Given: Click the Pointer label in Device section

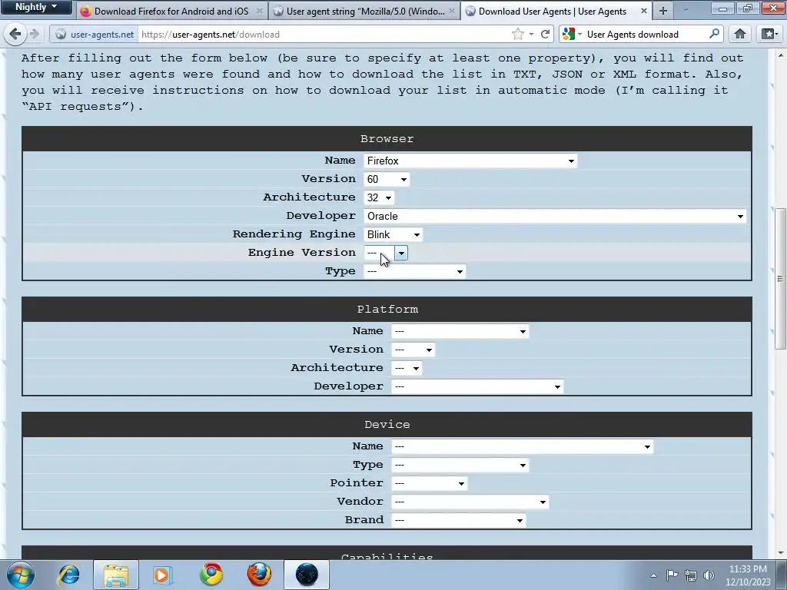Looking at the screenshot, I should 357,483.
